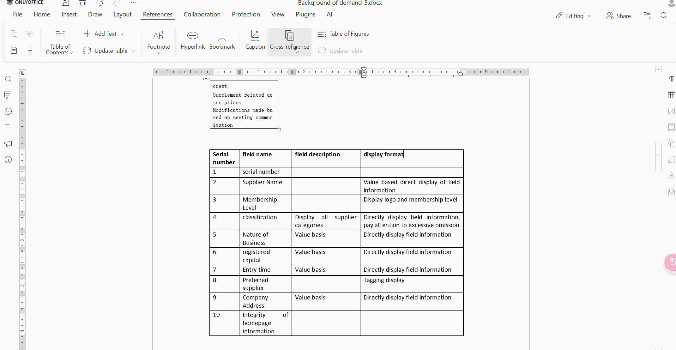Screen dimensions: 676x350
Task: Click the copy style paintbrush icon
Action: (x=30, y=51)
